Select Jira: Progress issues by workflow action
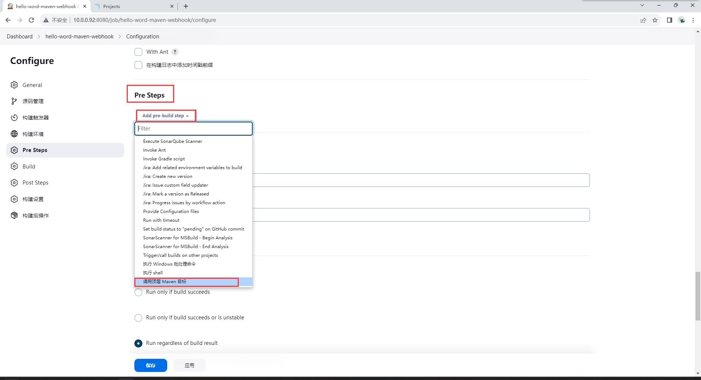This screenshot has width=701, height=380. (x=194, y=203)
